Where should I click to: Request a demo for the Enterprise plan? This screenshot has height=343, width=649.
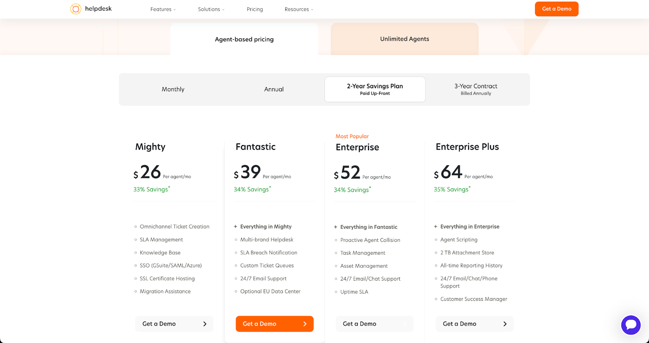click(x=374, y=324)
